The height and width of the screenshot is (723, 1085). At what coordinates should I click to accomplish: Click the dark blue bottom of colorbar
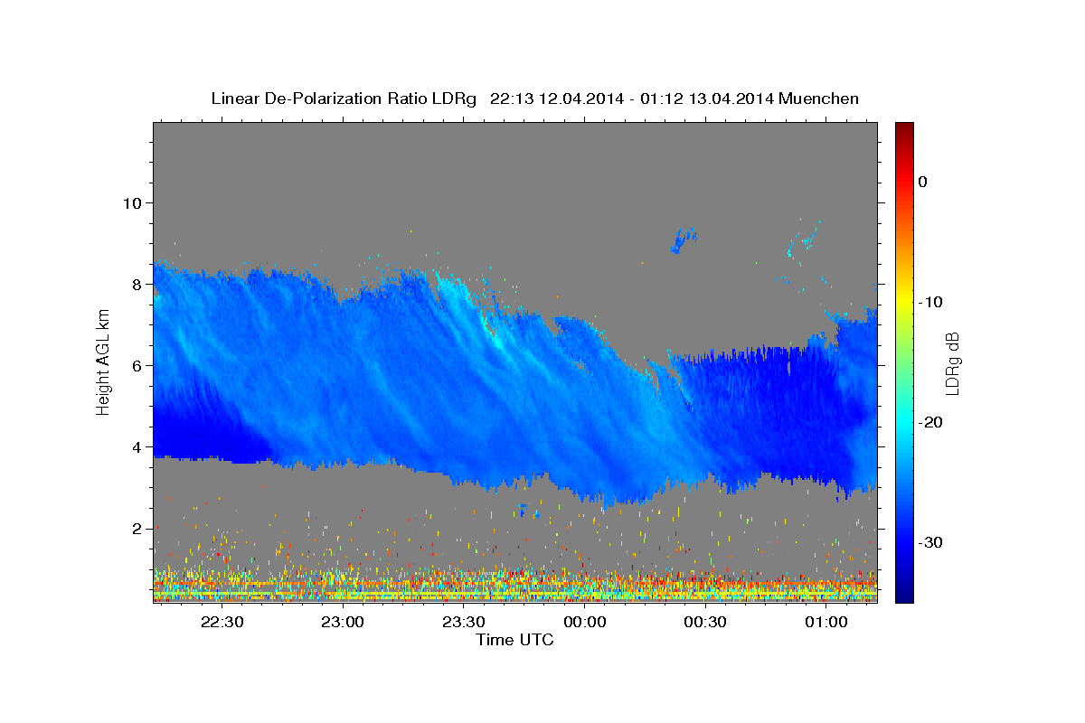[x=904, y=592]
